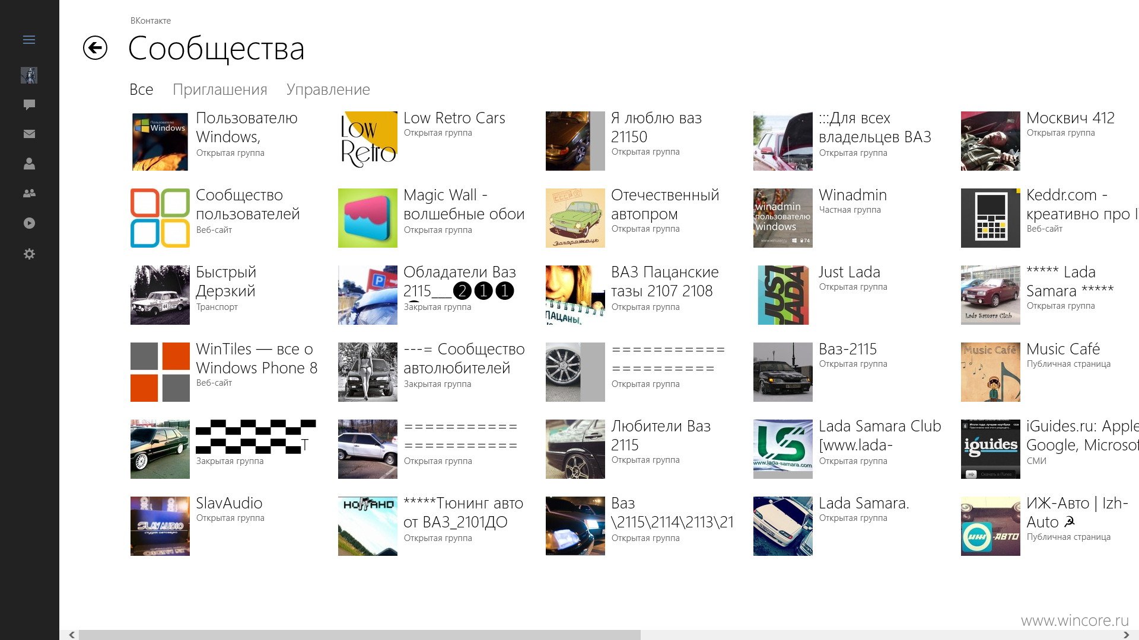Open Keddr.com calculator-style logo
The image size is (1139, 640).
coord(991,218)
